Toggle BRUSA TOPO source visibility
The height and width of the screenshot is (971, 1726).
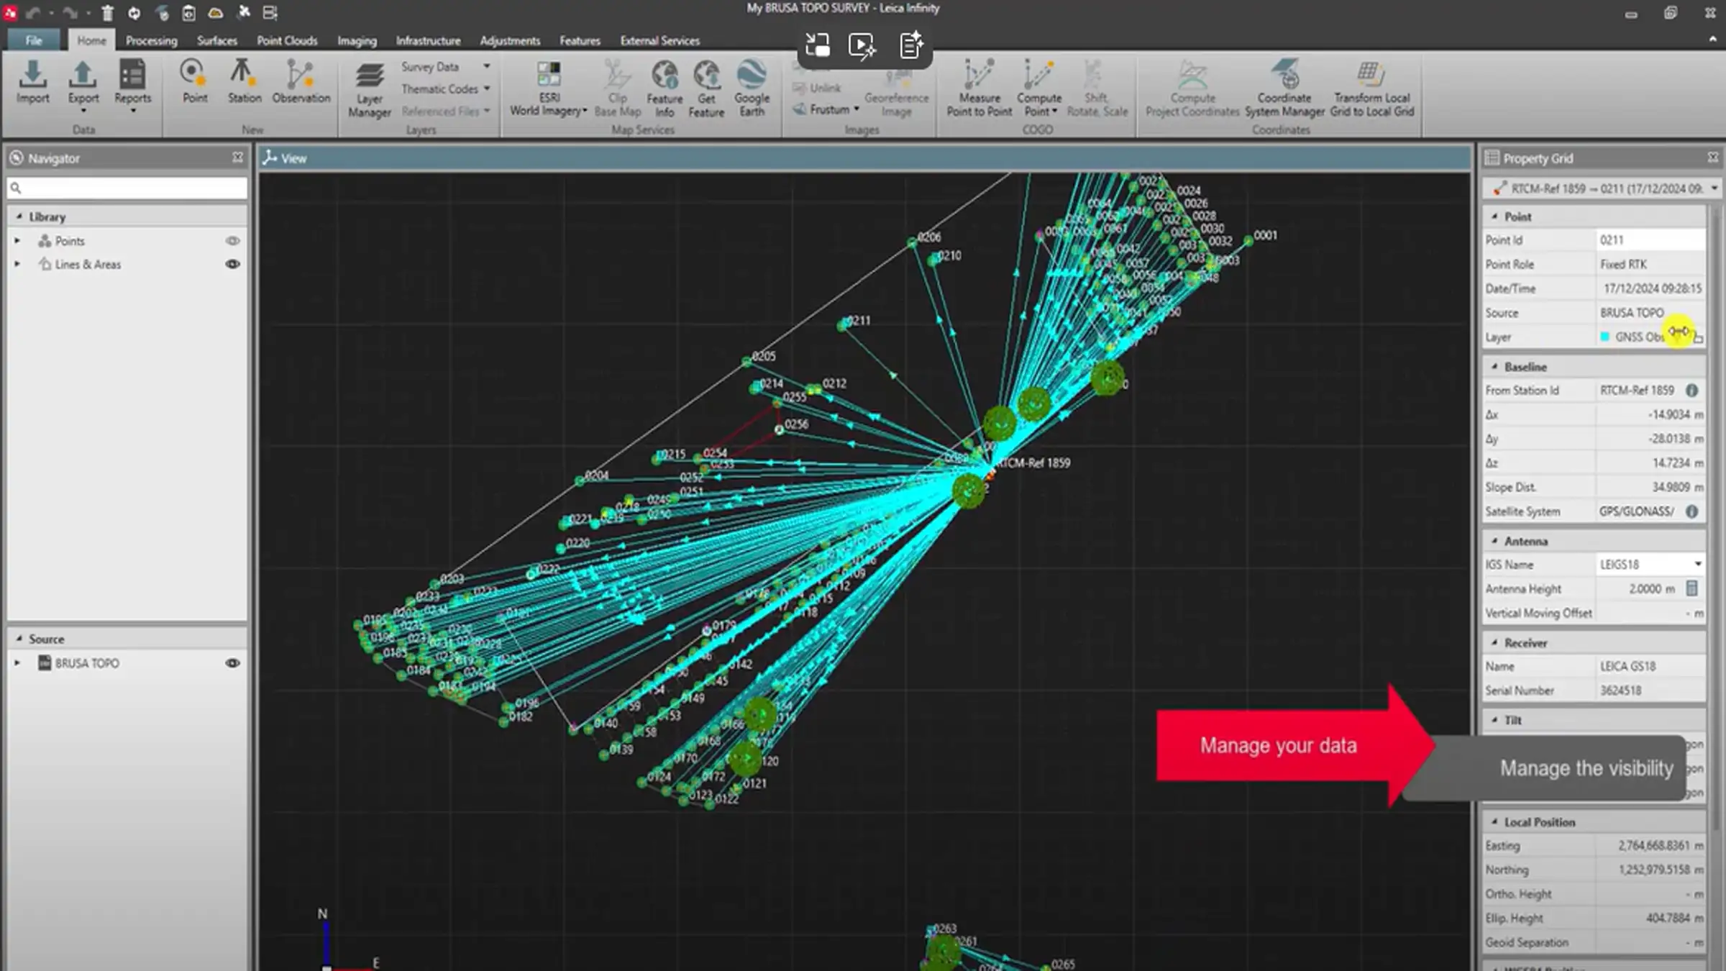tap(232, 663)
